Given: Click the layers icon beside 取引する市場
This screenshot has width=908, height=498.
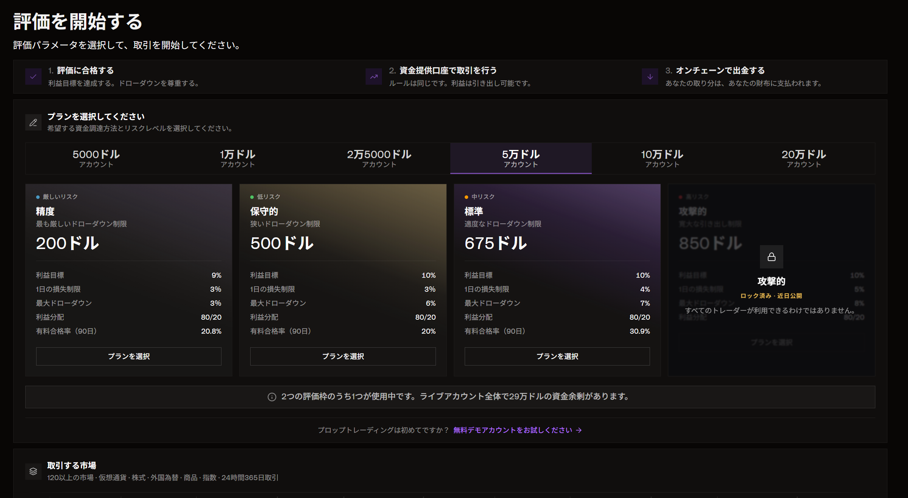Looking at the screenshot, I should pos(33,471).
